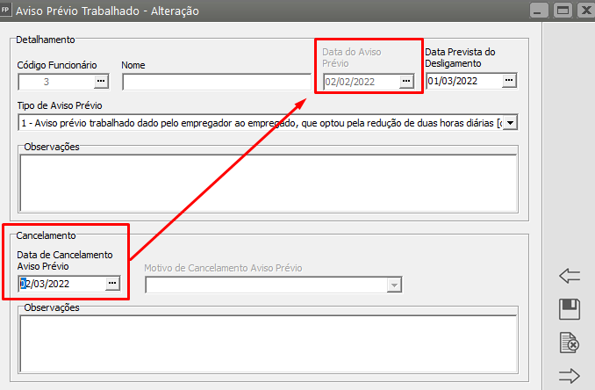The width and height of the screenshot is (595, 390).
Task: Maximize the Aviso Prévio Trabalhado window
Action: (x=563, y=11)
